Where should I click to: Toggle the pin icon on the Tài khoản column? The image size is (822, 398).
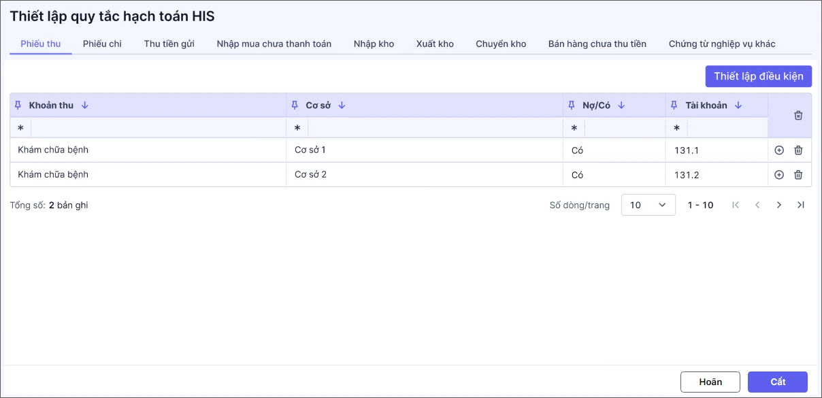pos(674,105)
